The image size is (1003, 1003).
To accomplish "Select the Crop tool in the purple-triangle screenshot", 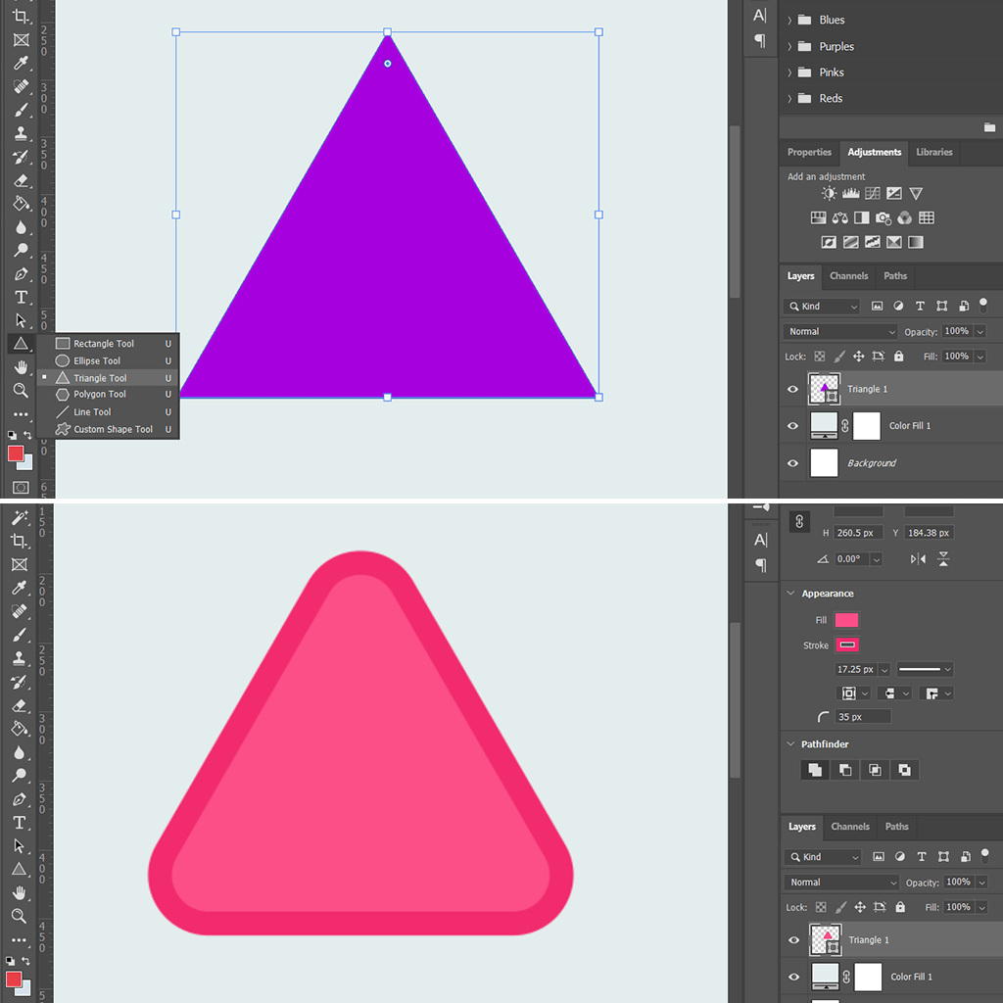I will tap(21, 16).
